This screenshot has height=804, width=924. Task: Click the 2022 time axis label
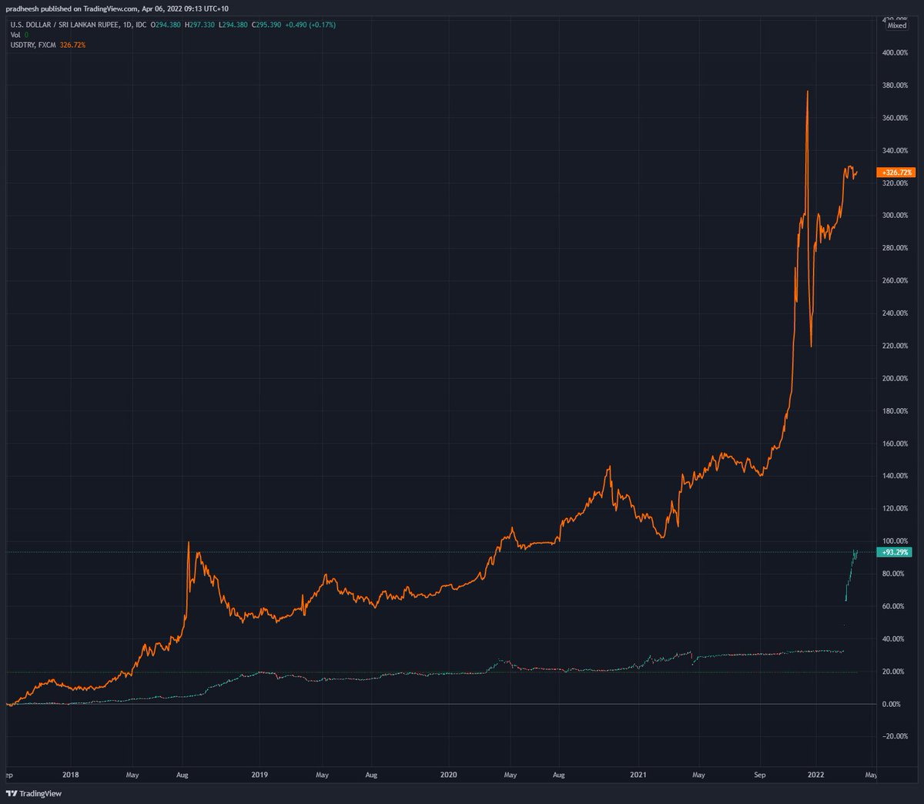point(815,775)
